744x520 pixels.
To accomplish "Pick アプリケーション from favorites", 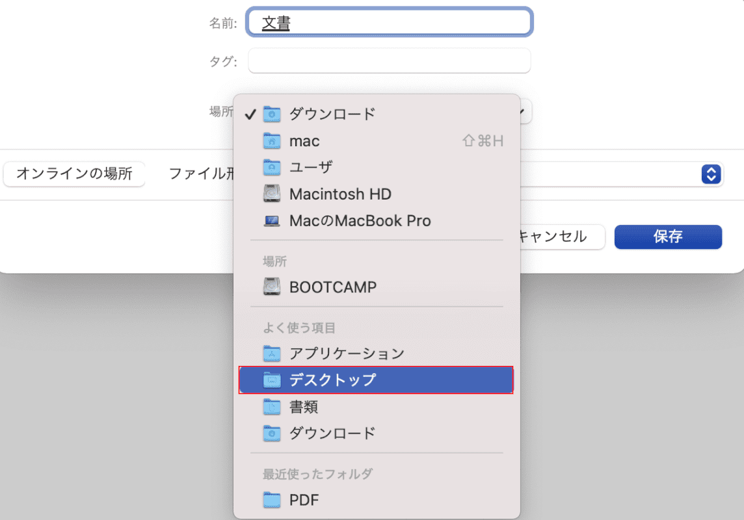I will 377,353.
